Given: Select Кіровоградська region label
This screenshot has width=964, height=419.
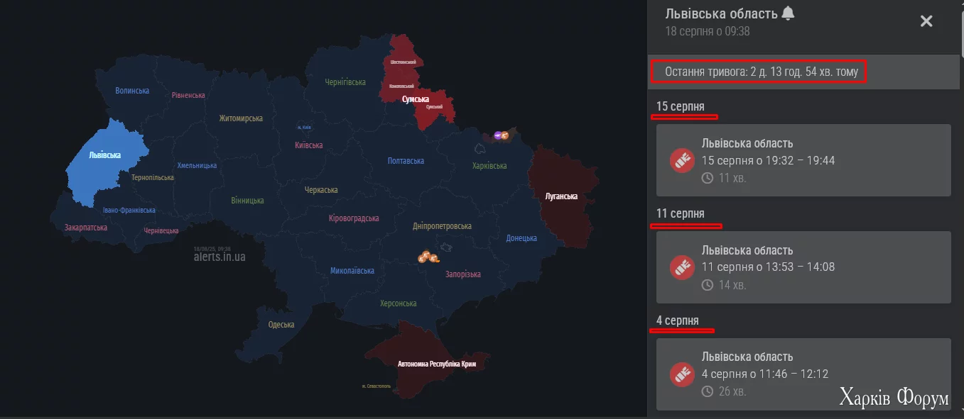Looking at the screenshot, I should point(354,218).
